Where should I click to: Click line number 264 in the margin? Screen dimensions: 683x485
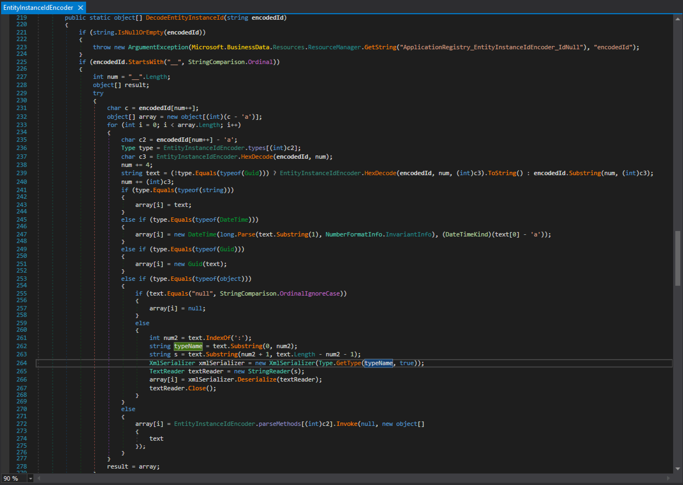pos(22,363)
